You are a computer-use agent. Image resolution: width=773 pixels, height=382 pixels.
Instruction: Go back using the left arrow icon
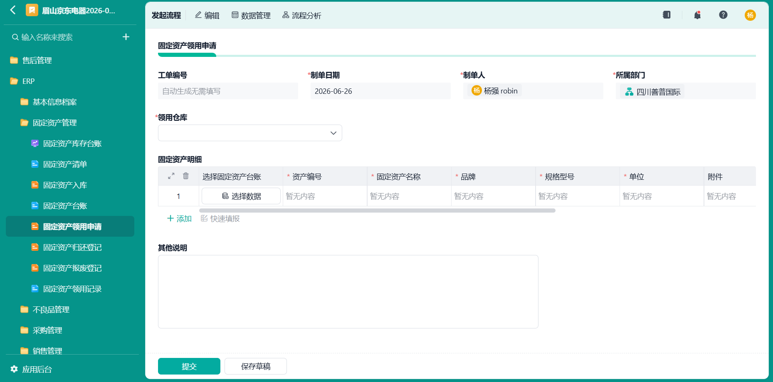13,10
